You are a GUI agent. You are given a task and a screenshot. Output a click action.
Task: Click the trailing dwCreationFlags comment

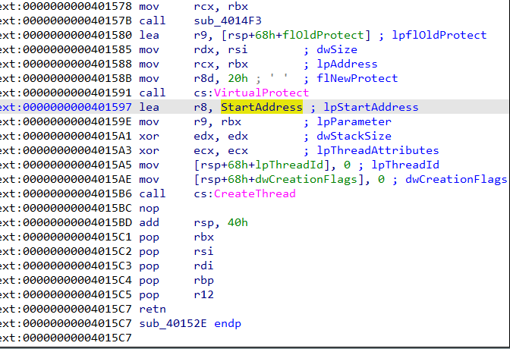[x=455, y=179]
